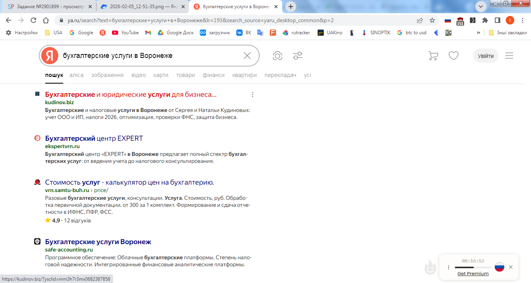Open the загрузчик bookmark

(215, 33)
